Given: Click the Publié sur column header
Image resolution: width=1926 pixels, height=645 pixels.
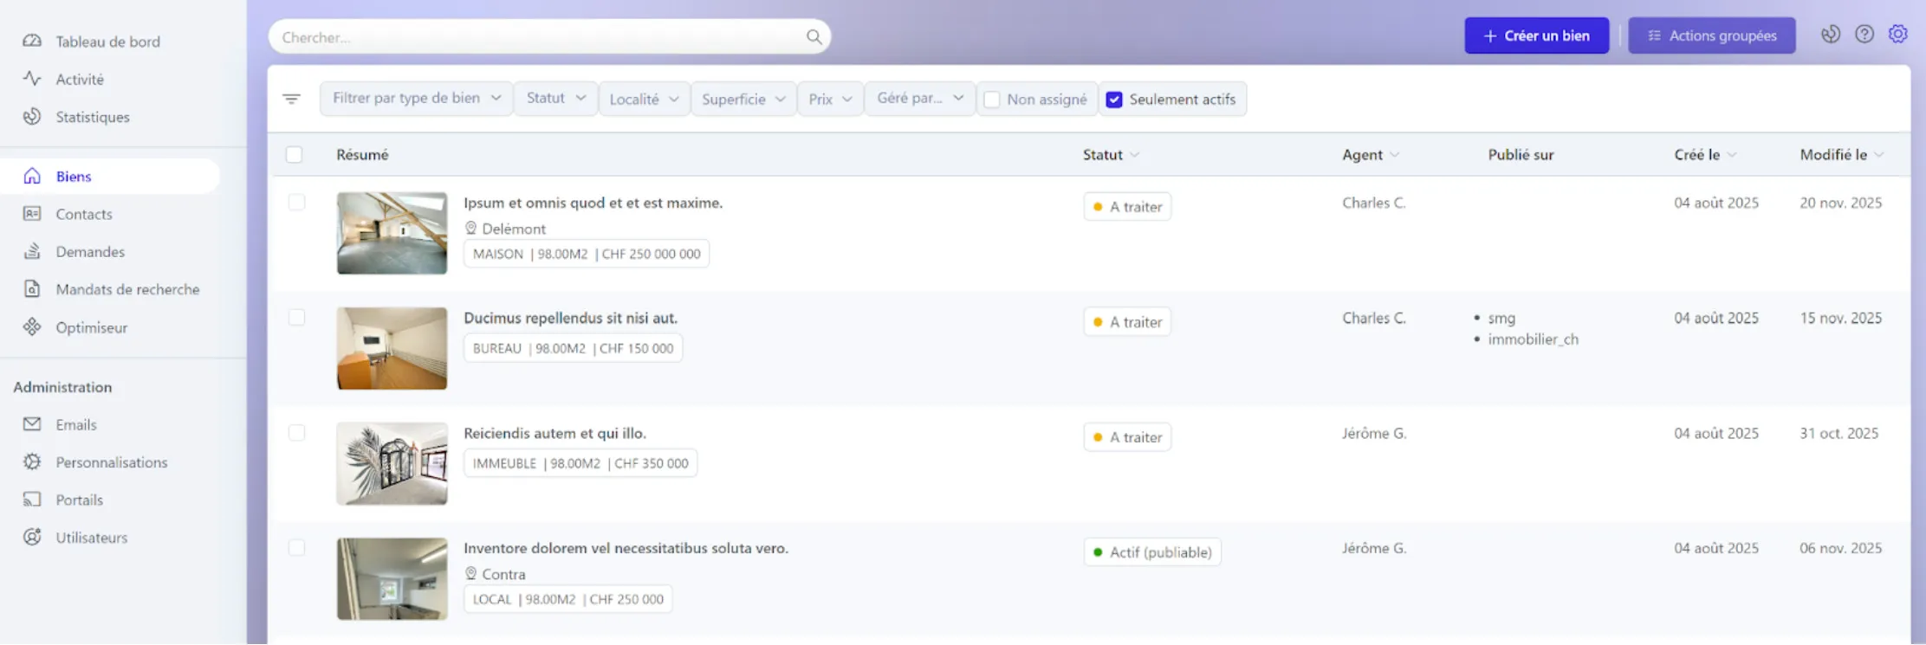Looking at the screenshot, I should pos(1521,155).
